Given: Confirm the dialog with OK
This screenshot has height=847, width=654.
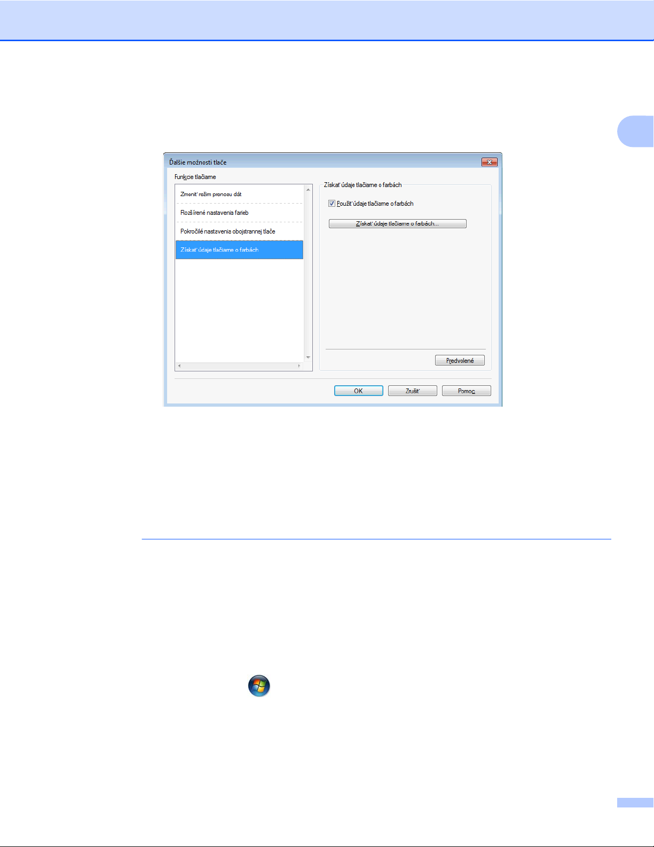Looking at the screenshot, I should (358, 391).
